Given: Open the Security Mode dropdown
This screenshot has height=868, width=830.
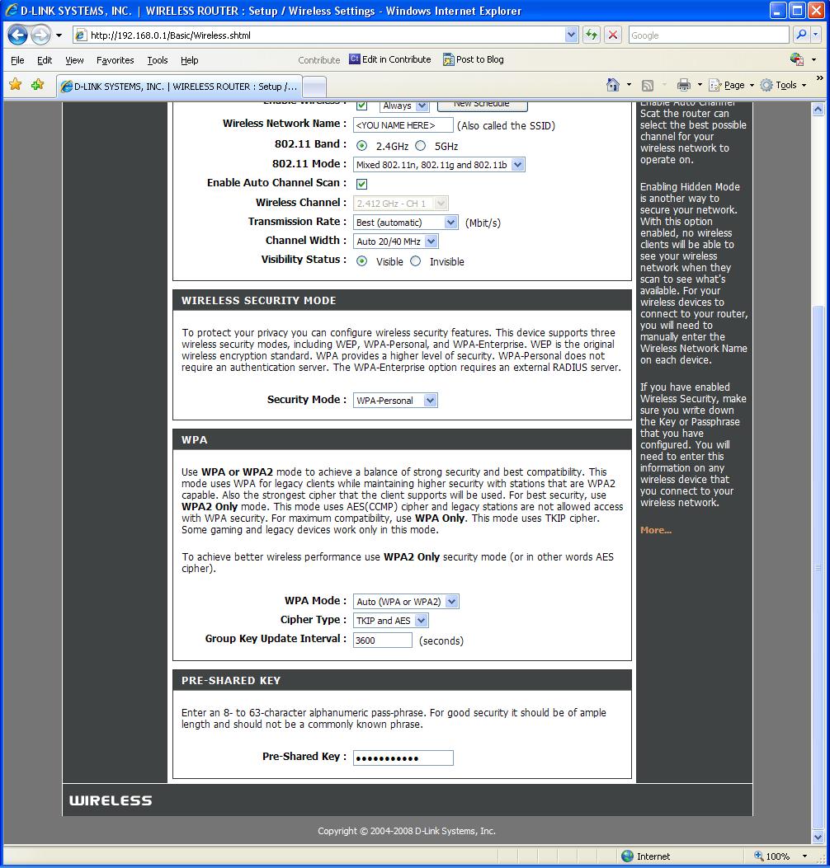Looking at the screenshot, I should 395,401.
